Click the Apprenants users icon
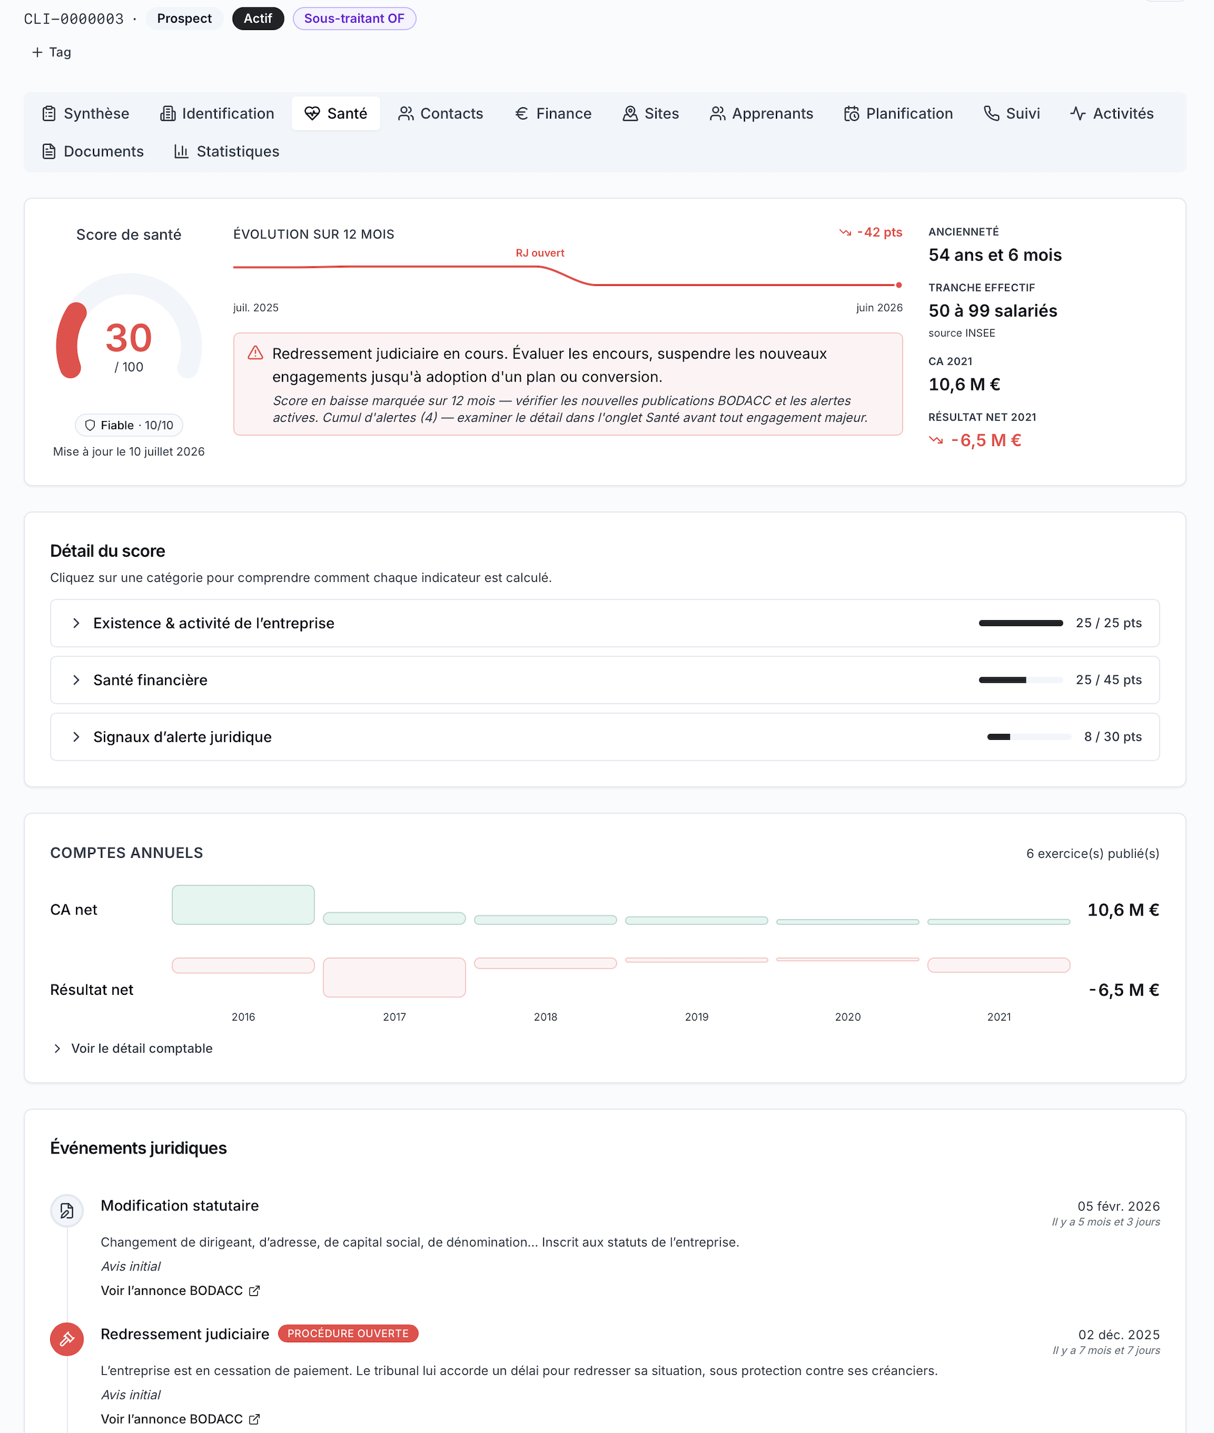Viewport: 1214px width, 1433px height. pyautogui.click(x=718, y=114)
